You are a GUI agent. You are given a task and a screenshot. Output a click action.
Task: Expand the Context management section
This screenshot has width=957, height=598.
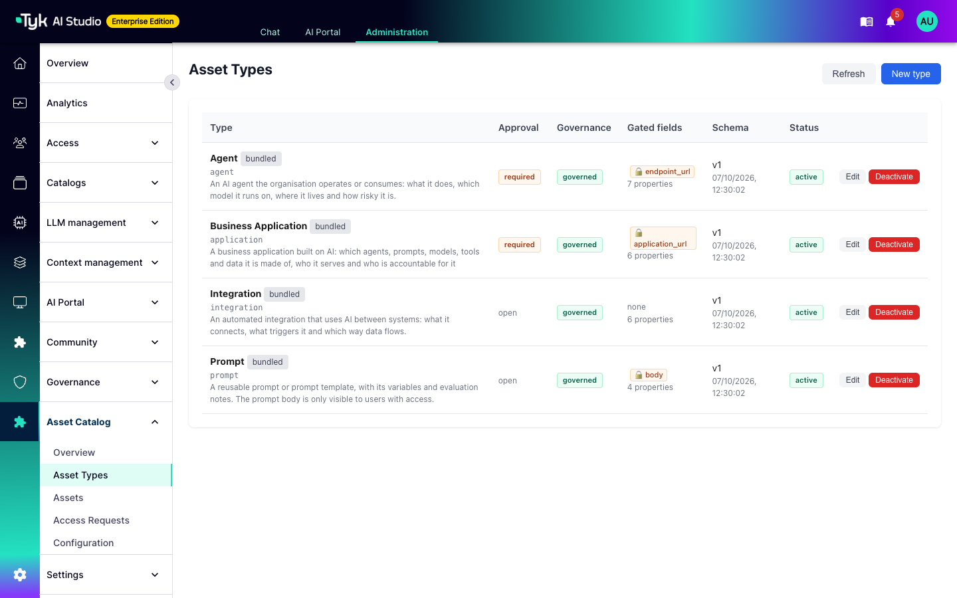pyautogui.click(x=106, y=262)
